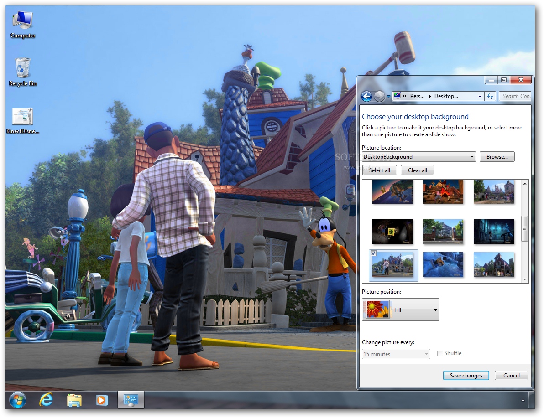Viewport: 544px width, 418px height.
Task: Click the wallpaper list scrollbar thumb
Action: [524, 228]
